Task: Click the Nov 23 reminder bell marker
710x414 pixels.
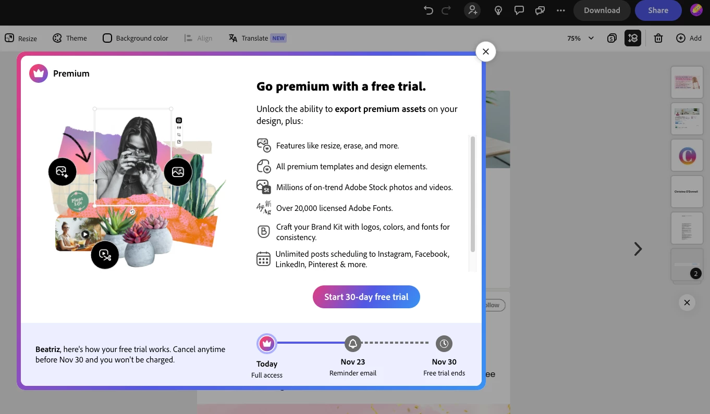Action: coord(353,343)
